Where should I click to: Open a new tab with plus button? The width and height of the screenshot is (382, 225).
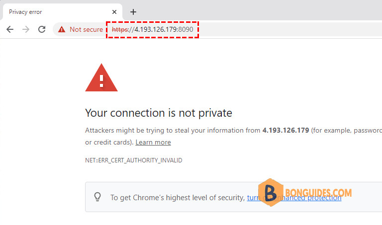pos(133,12)
